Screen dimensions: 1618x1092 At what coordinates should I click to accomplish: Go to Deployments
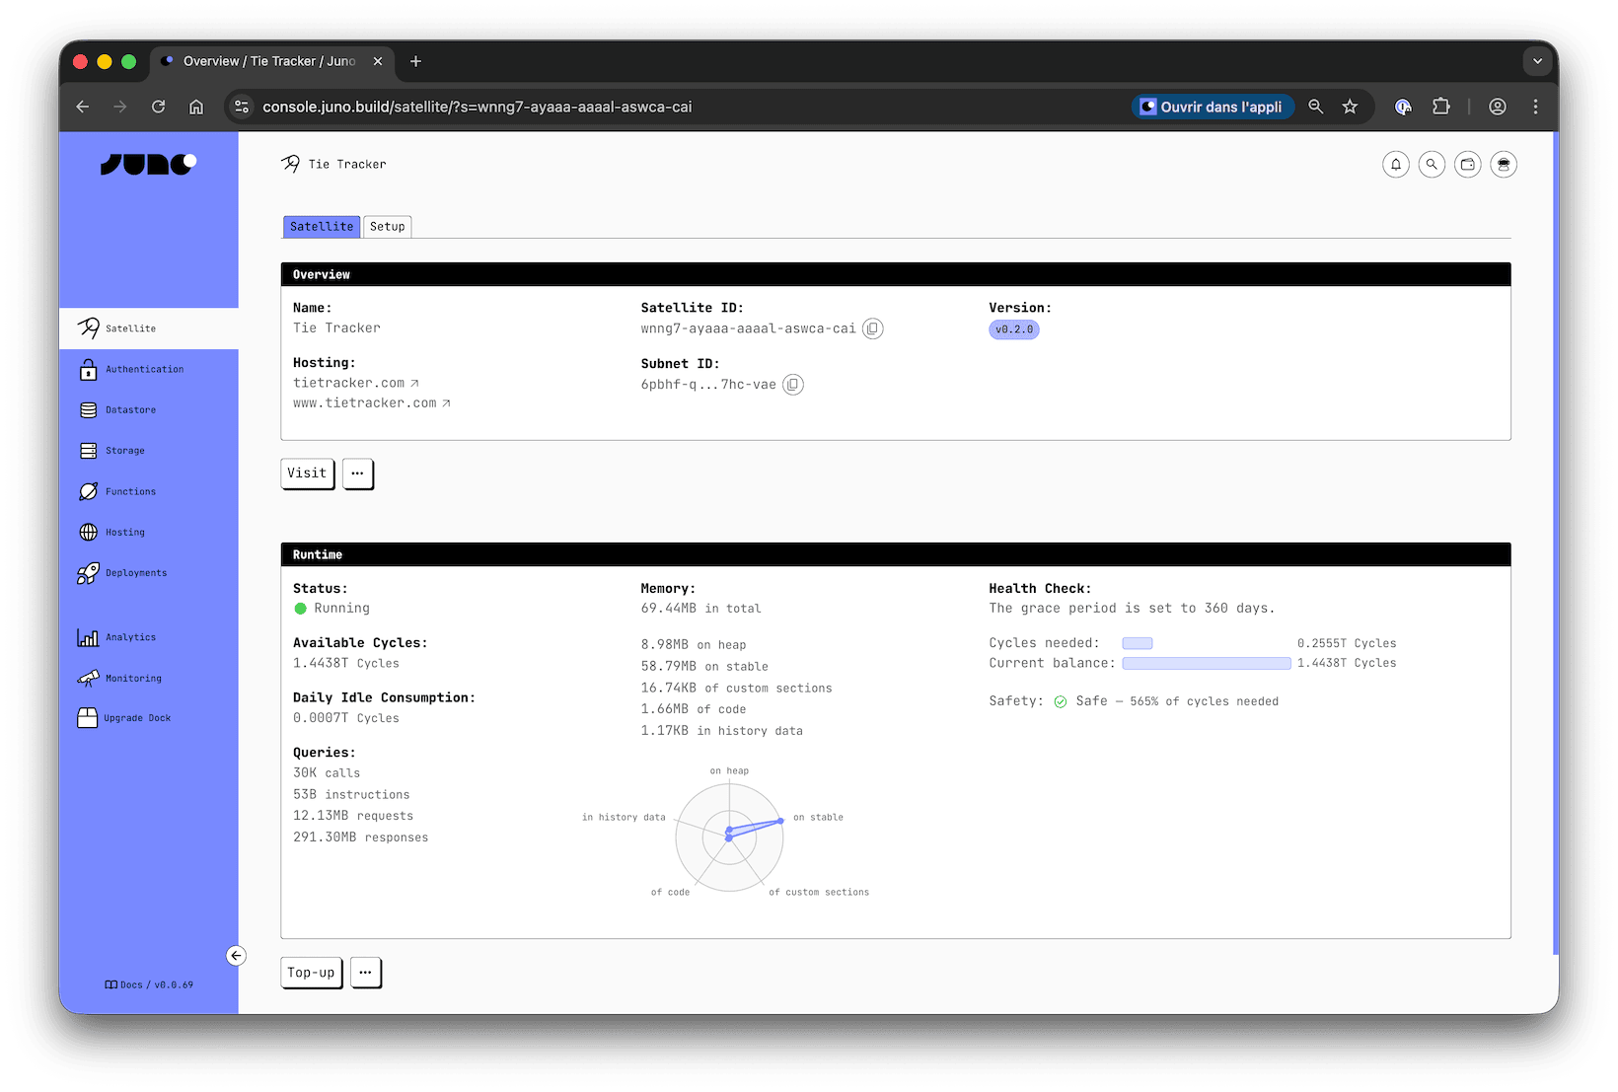click(135, 572)
